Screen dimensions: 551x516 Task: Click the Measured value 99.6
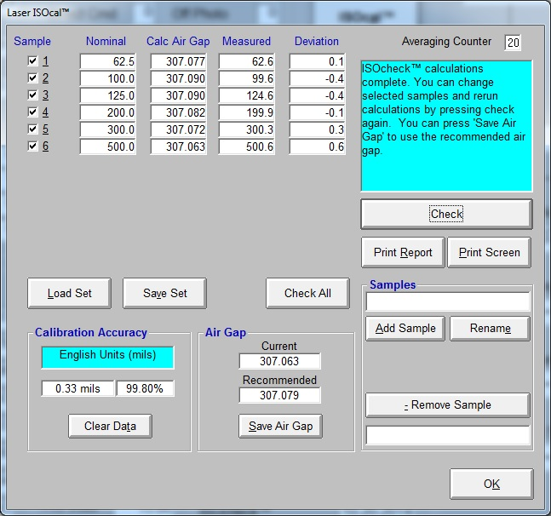point(247,78)
